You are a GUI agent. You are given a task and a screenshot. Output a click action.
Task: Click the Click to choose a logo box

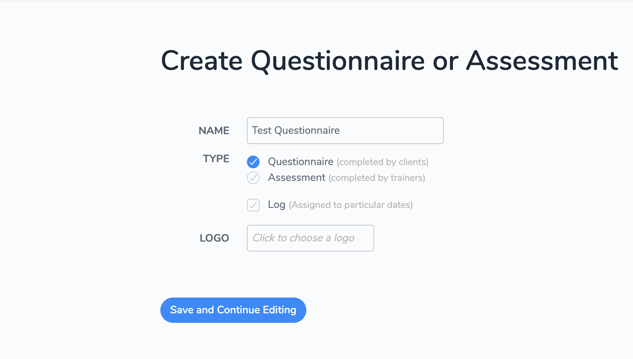pos(310,238)
